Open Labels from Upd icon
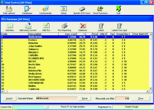 119,27
